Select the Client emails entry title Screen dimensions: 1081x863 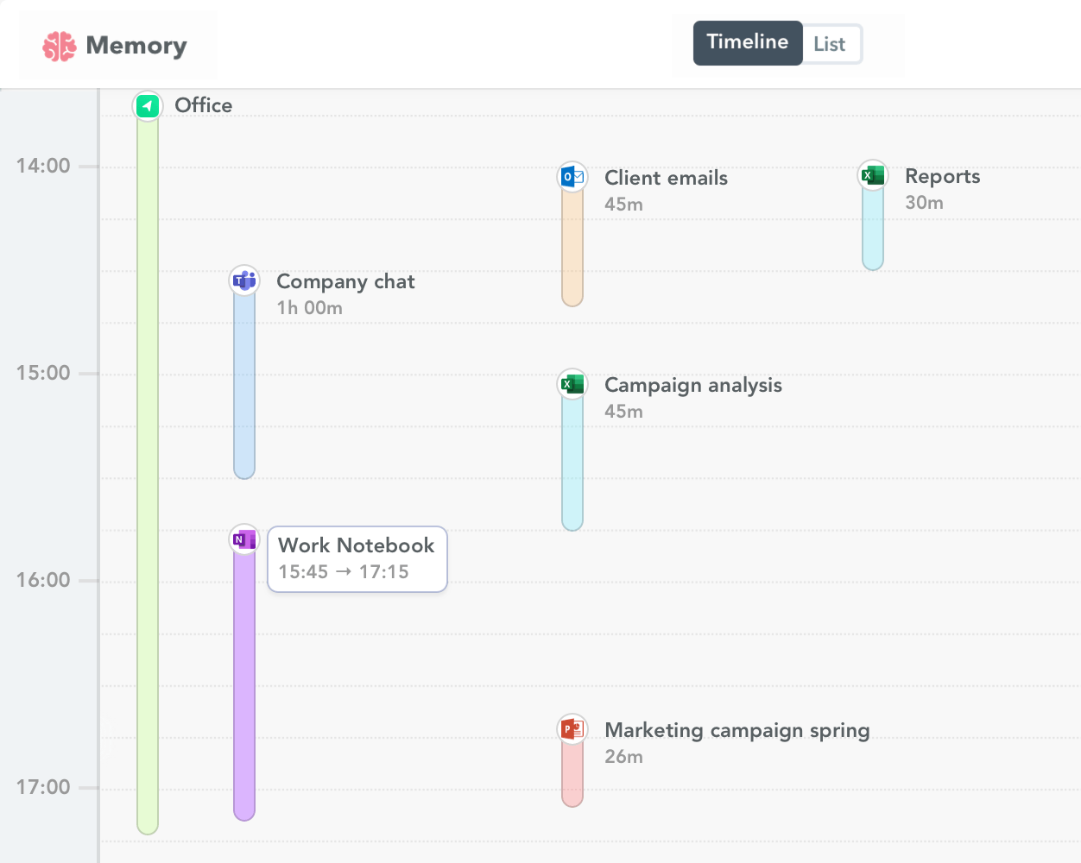[666, 178]
